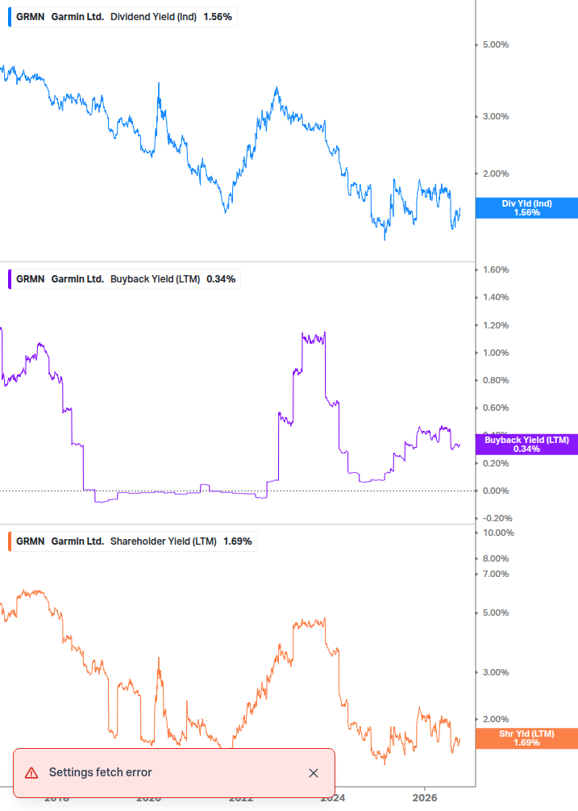Click the 1.56% value in Dividend Yield legend

click(218, 17)
